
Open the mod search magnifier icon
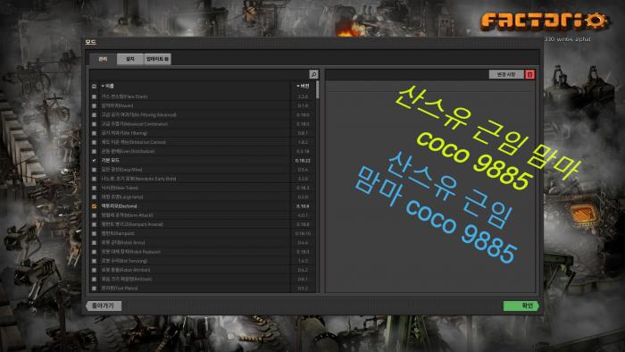click(313, 74)
